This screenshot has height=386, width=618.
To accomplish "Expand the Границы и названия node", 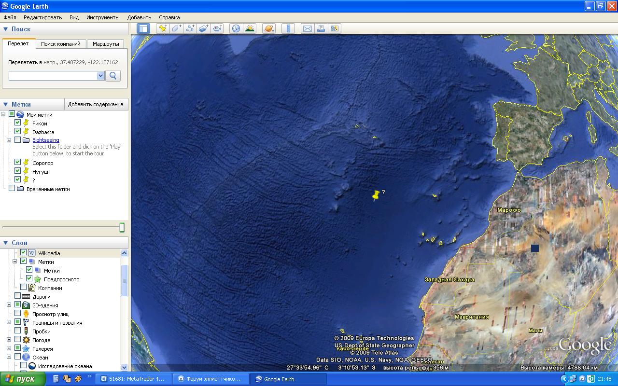I will (9, 322).
